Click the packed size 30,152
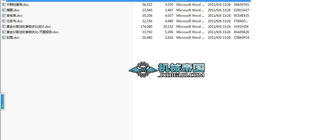334x140 pixels. [x=168, y=27]
